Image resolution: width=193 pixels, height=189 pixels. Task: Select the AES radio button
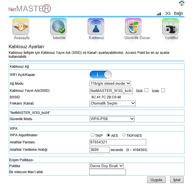108,135
